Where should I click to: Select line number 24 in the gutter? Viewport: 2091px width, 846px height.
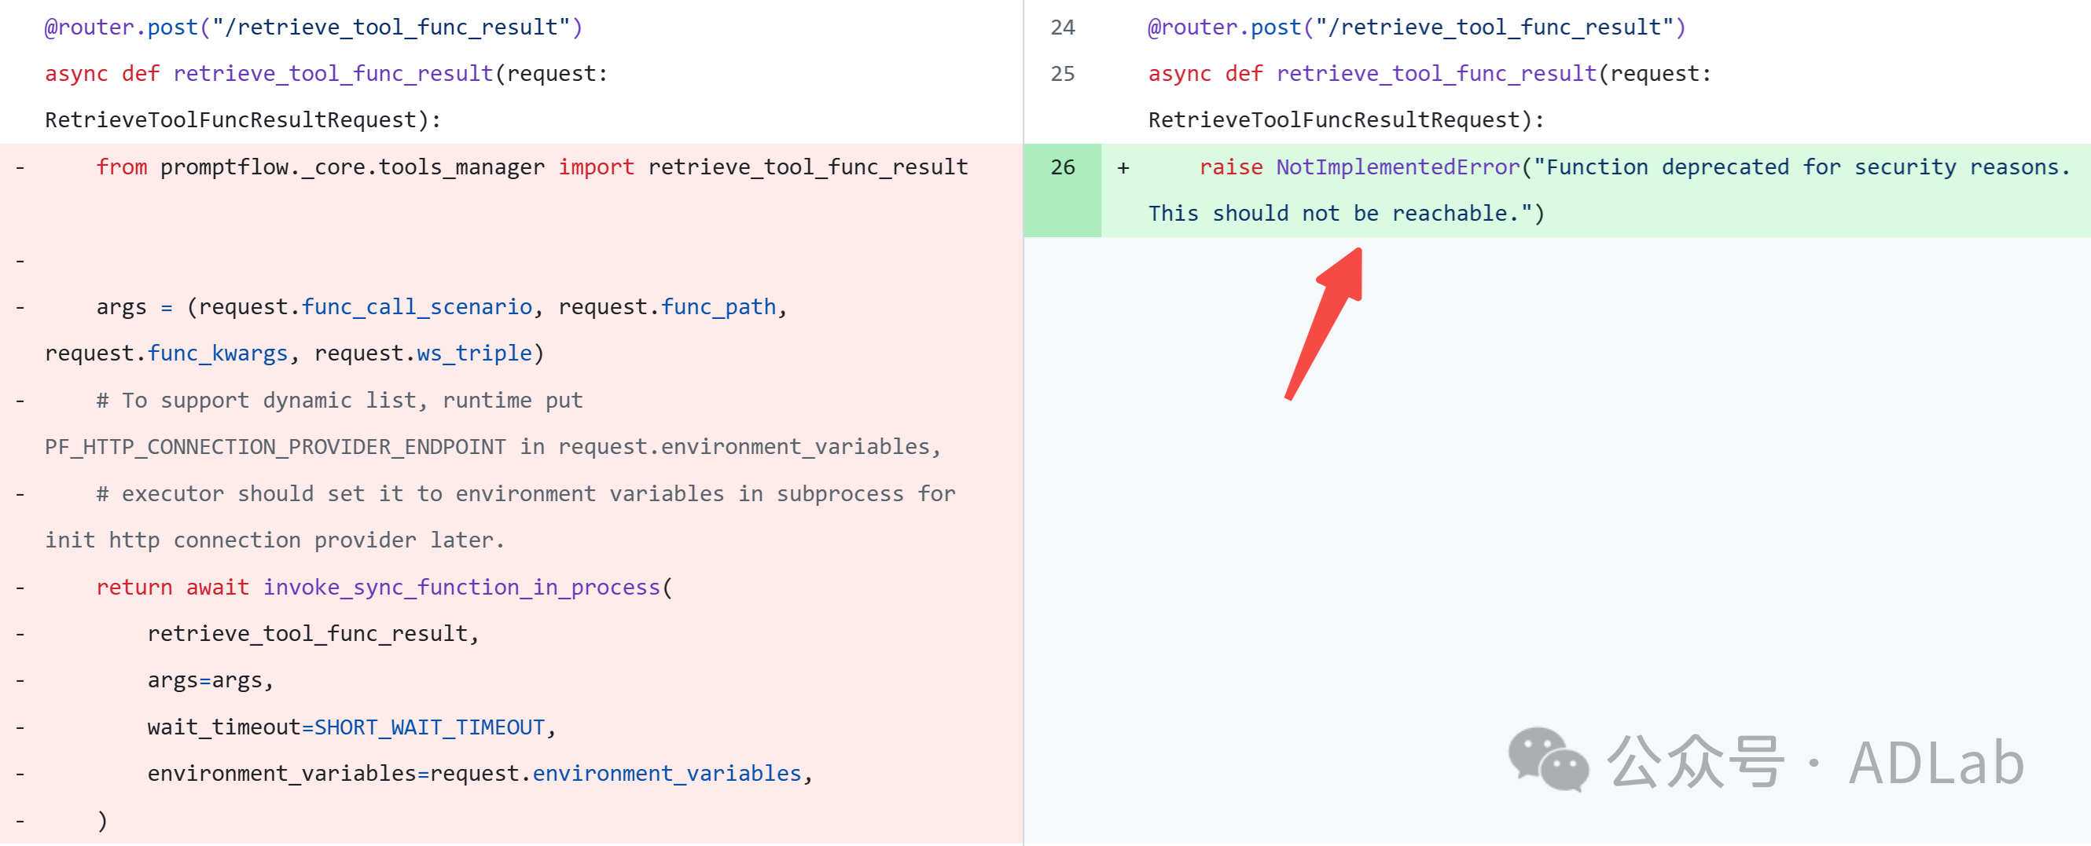tap(1062, 27)
